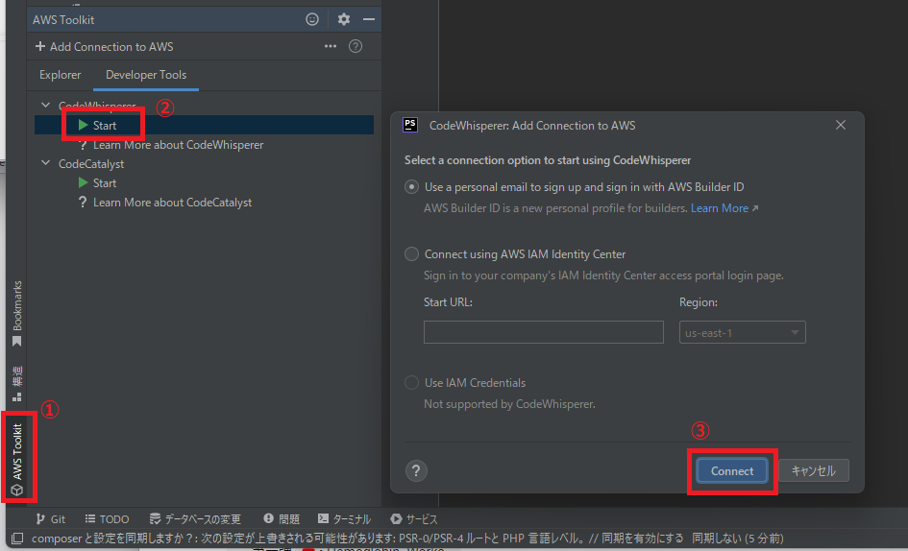Open the Bookmarks side tool window

17,314
